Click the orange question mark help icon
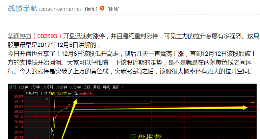The image size is (260, 139). [x=102, y=9]
